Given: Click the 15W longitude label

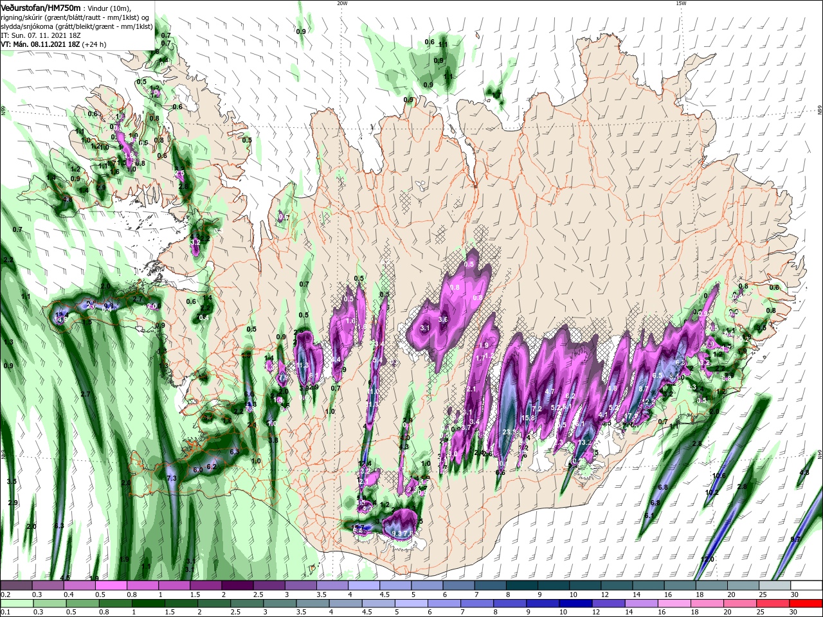Looking at the screenshot, I should tap(680, 3).
